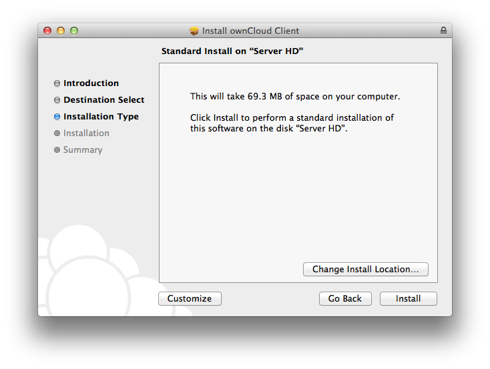
Task: Open the Customize options
Action: (190, 299)
